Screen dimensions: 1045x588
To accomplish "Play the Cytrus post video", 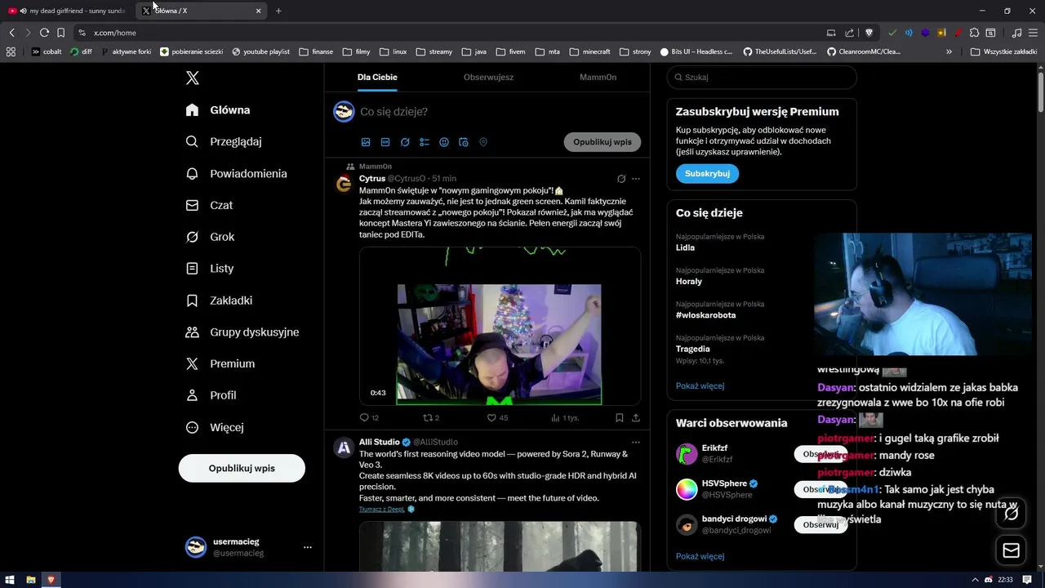I will click(x=500, y=326).
